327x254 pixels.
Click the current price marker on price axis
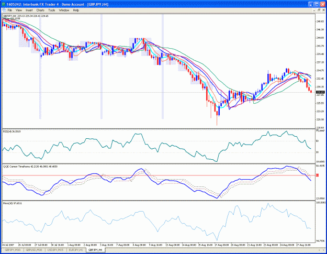pos(320,92)
